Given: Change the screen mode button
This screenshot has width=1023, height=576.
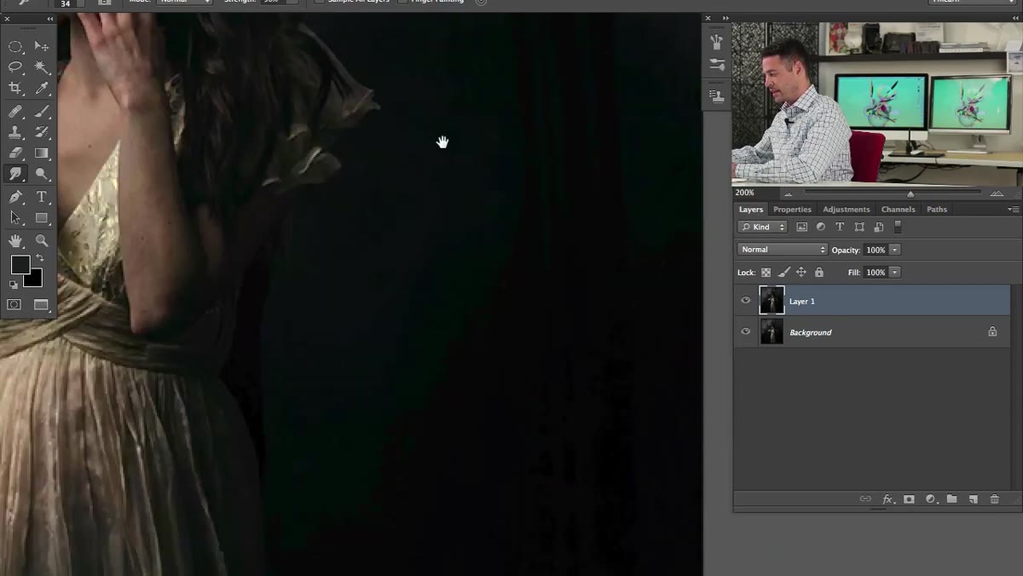Looking at the screenshot, I should [41, 304].
